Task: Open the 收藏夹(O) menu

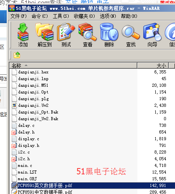Action: coord(84,16)
